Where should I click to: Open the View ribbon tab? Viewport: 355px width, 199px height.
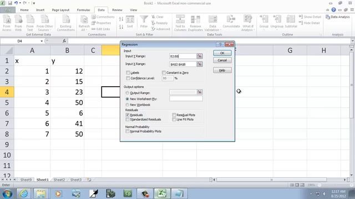coord(134,10)
